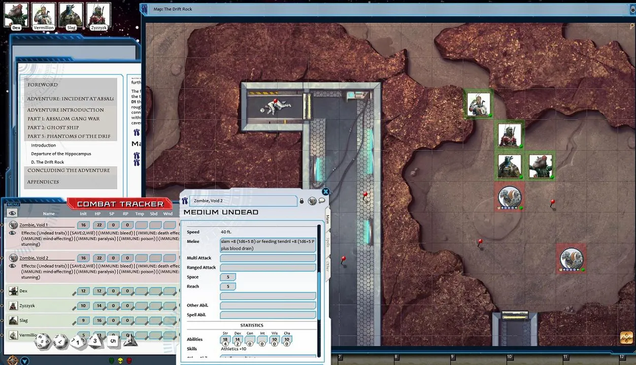Click the speech bubble icon in NPC sheet

point(322,201)
